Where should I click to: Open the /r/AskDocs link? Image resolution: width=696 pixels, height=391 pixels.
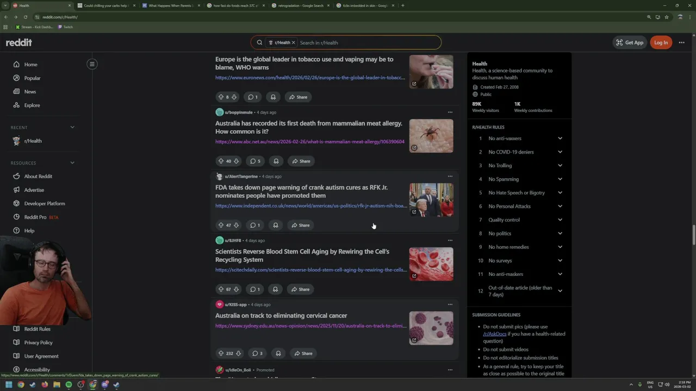(494, 334)
